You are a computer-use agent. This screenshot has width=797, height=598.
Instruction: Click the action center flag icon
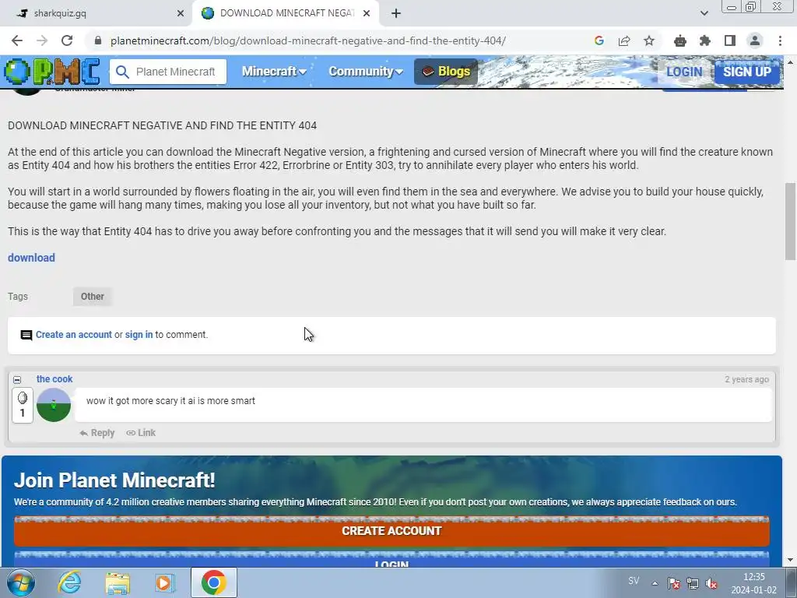click(673, 583)
